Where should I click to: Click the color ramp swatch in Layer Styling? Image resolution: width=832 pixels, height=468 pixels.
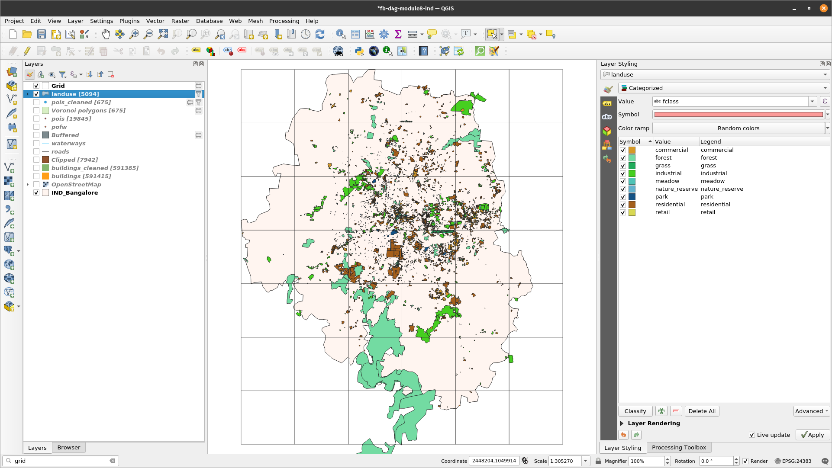[x=738, y=128]
